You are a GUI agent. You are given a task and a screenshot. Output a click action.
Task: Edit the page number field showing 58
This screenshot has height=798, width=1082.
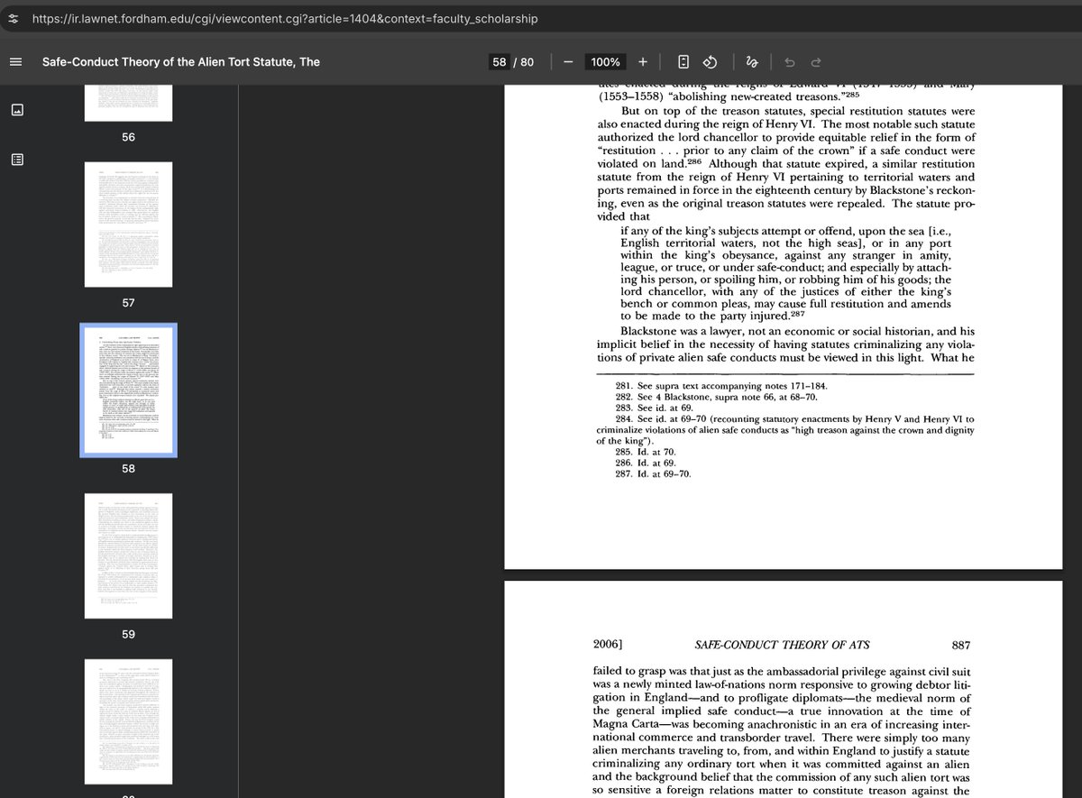tap(500, 62)
